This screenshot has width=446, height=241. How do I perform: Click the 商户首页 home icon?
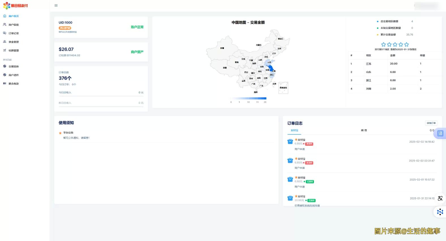coord(5,16)
